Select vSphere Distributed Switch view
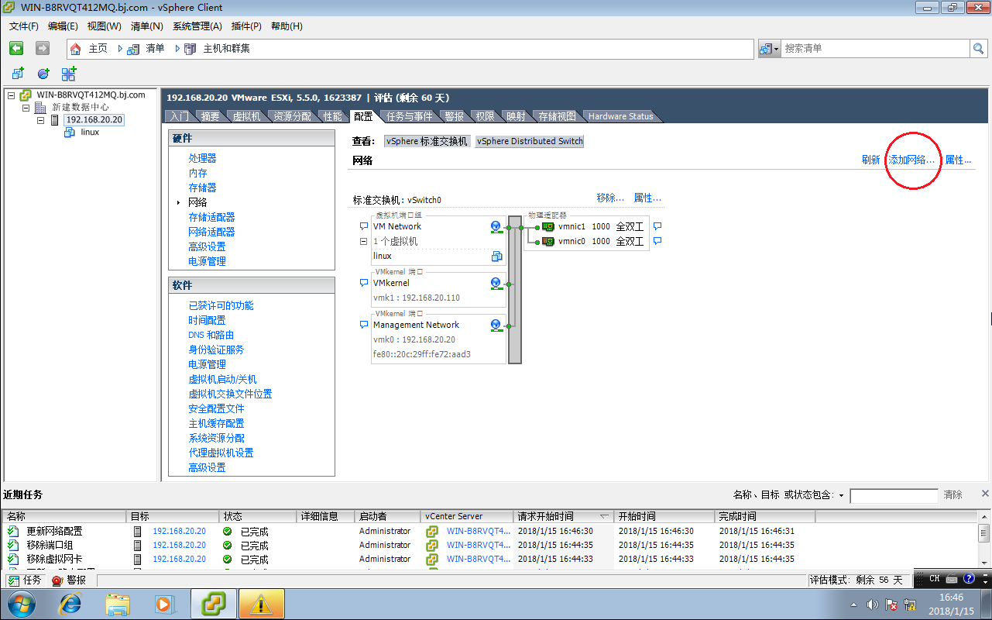Image resolution: width=992 pixels, height=620 pixels. click(x=529, y=141)
